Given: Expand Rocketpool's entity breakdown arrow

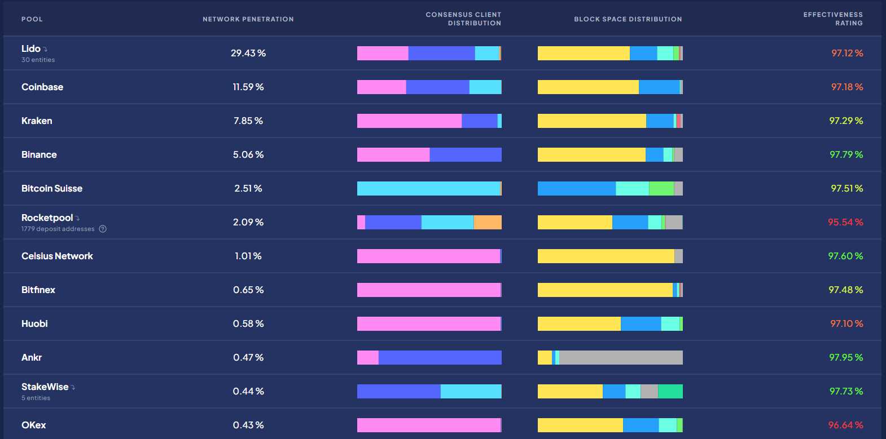Looking at the screenshot, I should (77, 218).
